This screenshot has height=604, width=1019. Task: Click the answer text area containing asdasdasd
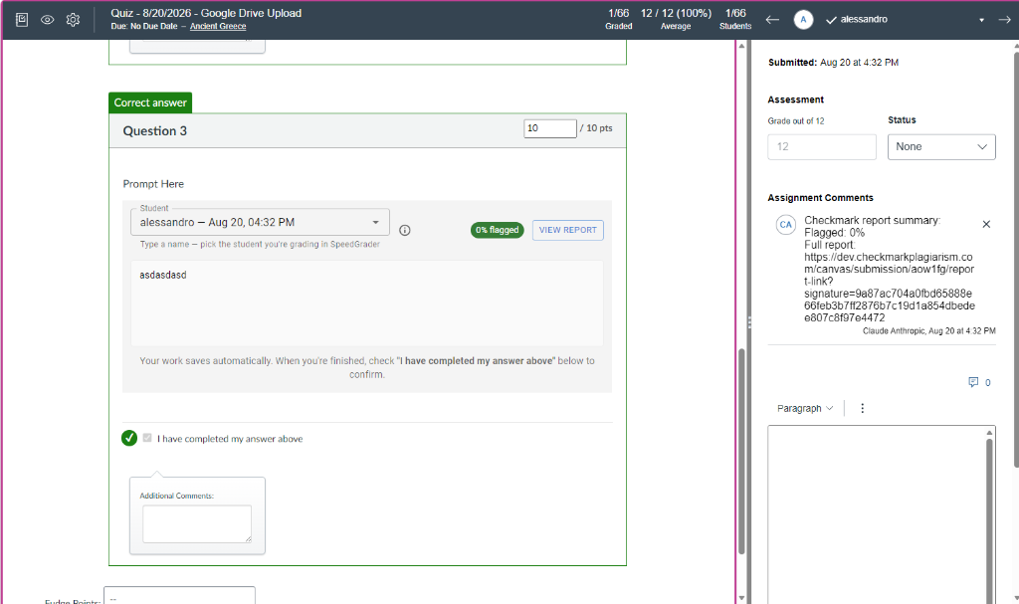[x=367, y=302]
